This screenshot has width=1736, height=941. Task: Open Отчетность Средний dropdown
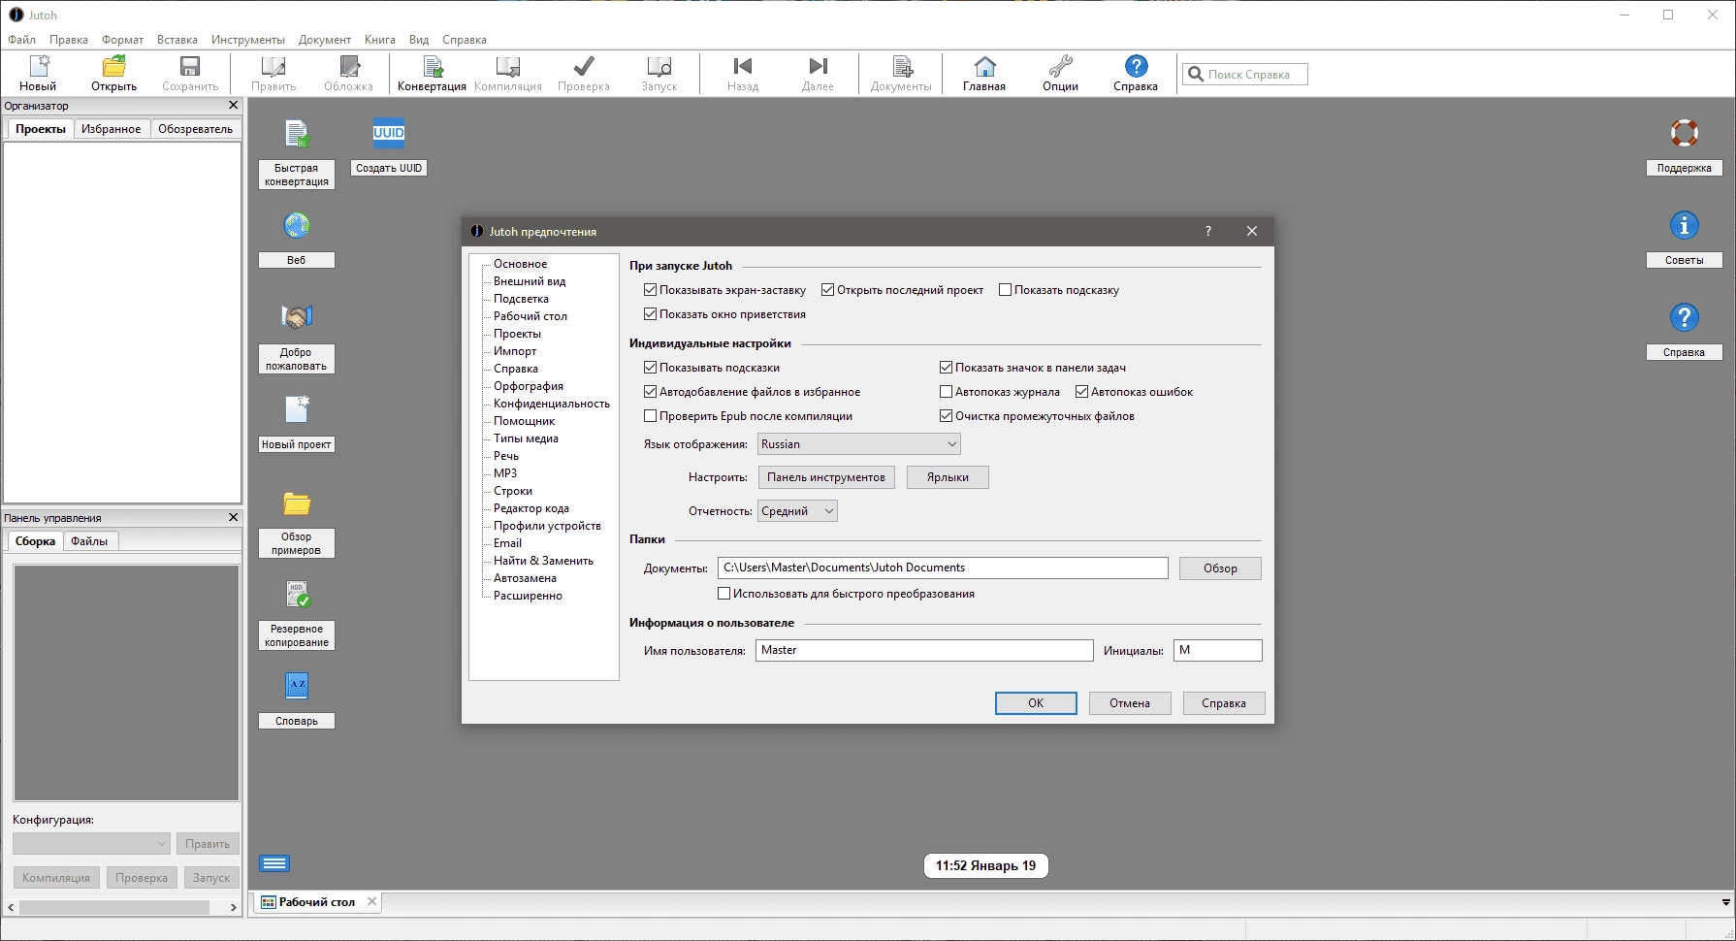(x=797, y=511)
